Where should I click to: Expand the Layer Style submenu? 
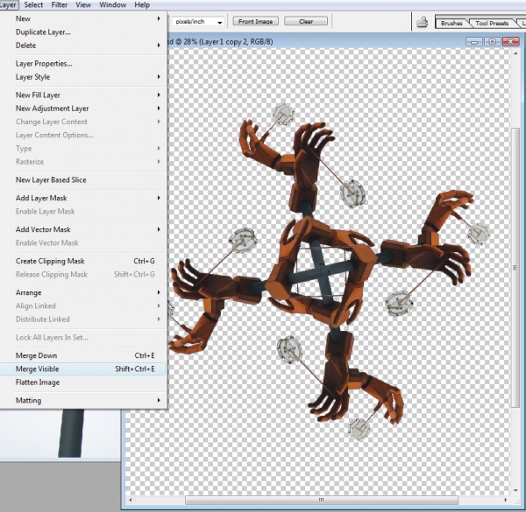coord(83,77)
